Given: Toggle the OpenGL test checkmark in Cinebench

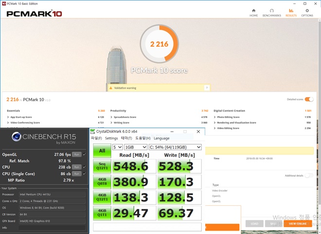Looking at the screenshot, I should click(x=84, y=154).
